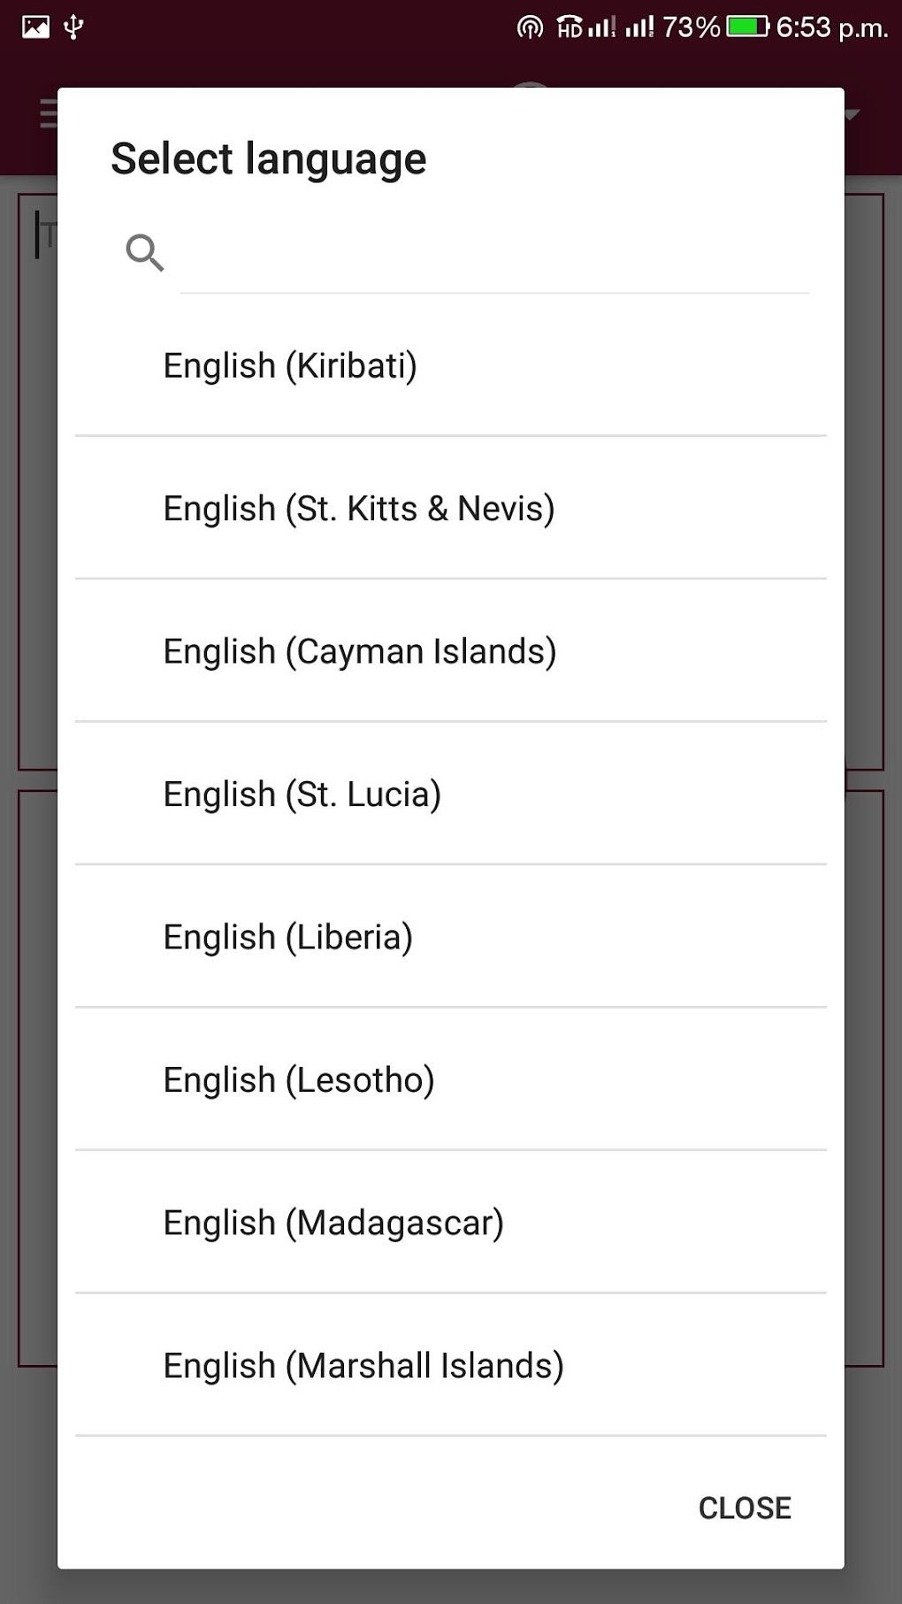Click the CLOSE button
The width and height of the screenshot is (902, 1604).
click(744, 1507)
